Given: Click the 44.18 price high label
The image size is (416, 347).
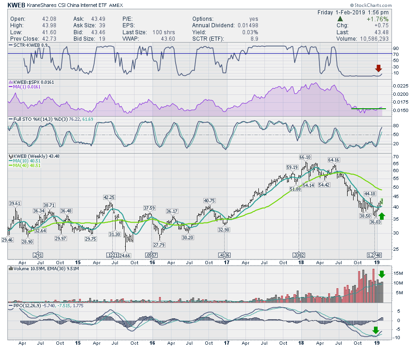Looking at the screenshot, I should coord(370,194).
